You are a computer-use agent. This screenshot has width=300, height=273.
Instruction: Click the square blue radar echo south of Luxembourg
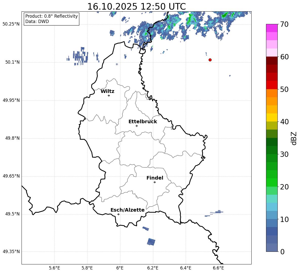151,242
